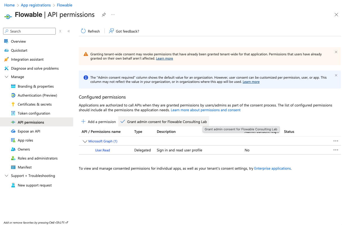Image resolution: width=342 pixels, height=225 pixels.
Task: Open Authentication (Preview) page
Action: click(37, 95)
